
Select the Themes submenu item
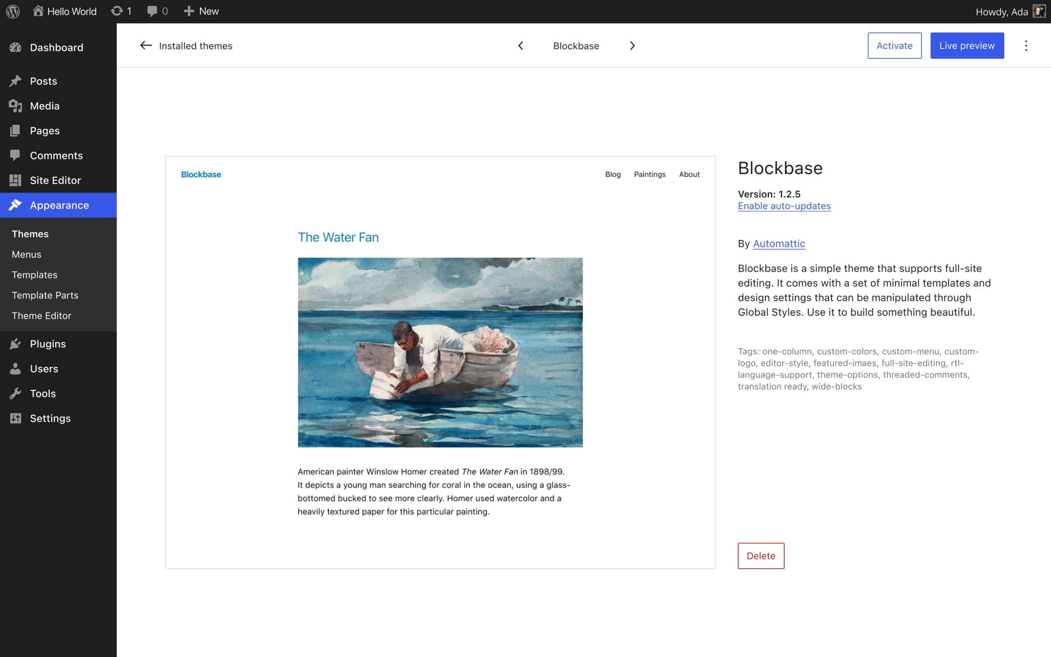(30, 234)
